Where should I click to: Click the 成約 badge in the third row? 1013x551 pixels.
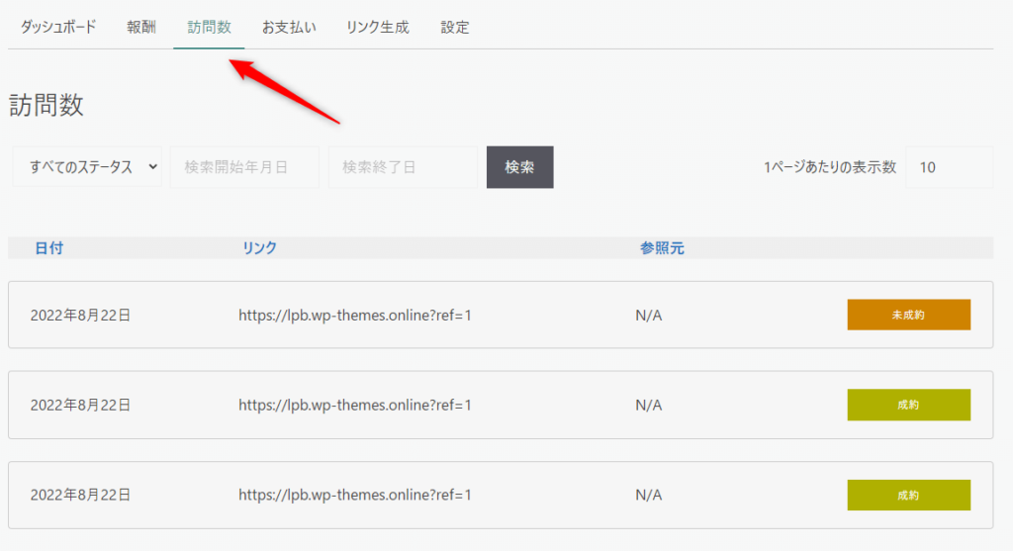tap(908, 495)
